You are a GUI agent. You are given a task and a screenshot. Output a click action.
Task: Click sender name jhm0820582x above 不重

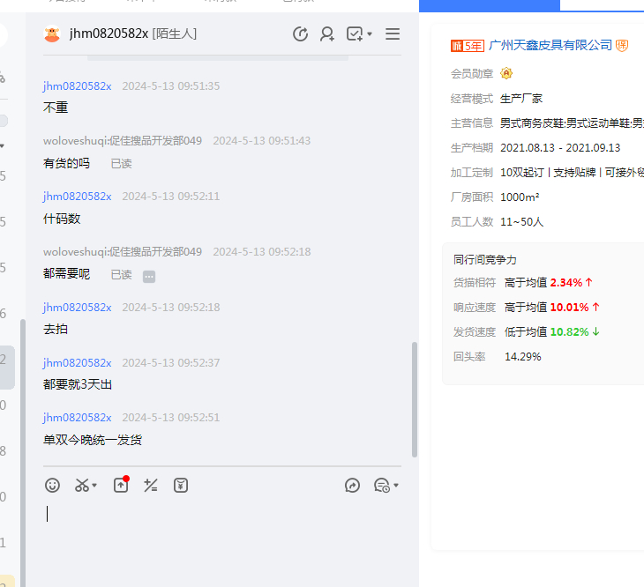click(78, 85)
